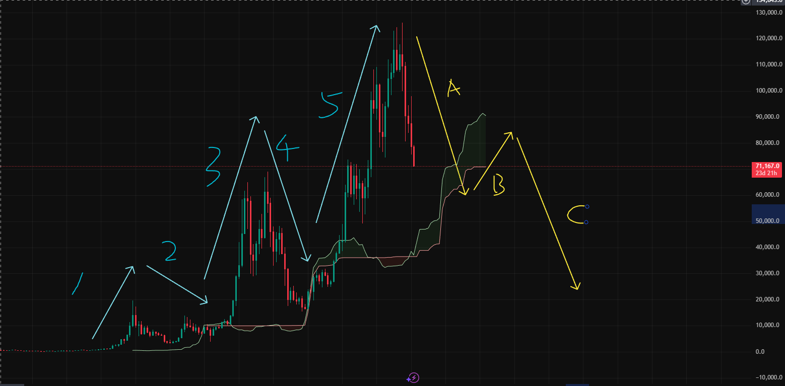Click the plus icon beside crosshair price
The width and height of the screenshot is (785, 386).
[746, 2]
